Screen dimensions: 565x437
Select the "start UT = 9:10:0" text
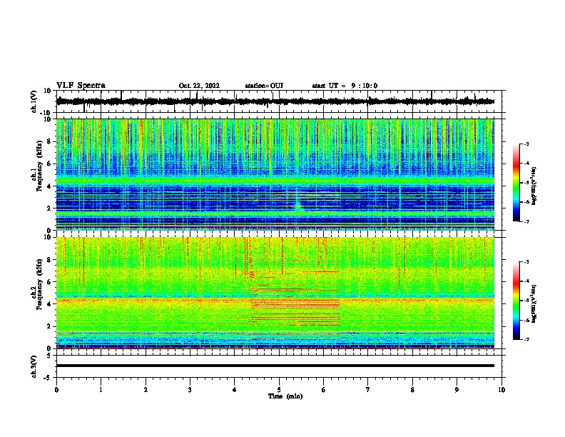click(345, 86)
